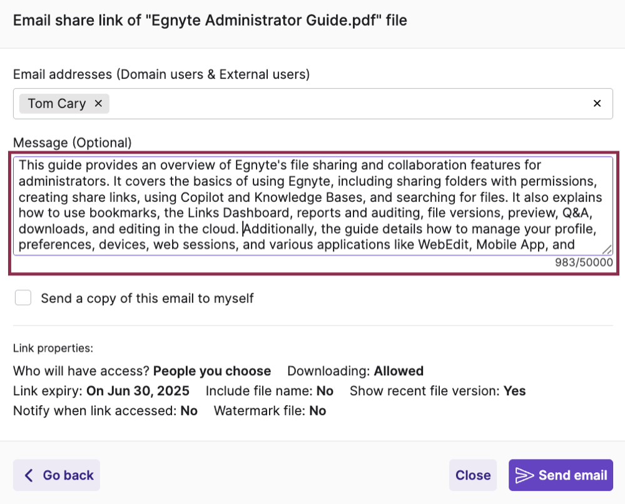Screen dimensions: 625x504
Task: Send the email with the share link
Action: pyautogui.click(x=561, y=475)
